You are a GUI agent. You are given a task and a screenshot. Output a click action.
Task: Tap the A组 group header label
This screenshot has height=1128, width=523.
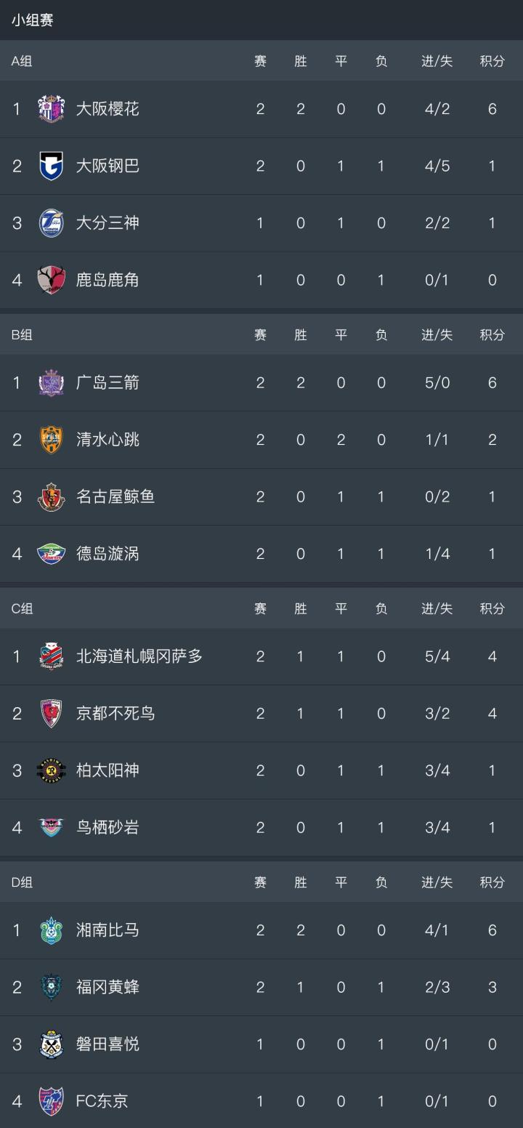coord(22,61)
